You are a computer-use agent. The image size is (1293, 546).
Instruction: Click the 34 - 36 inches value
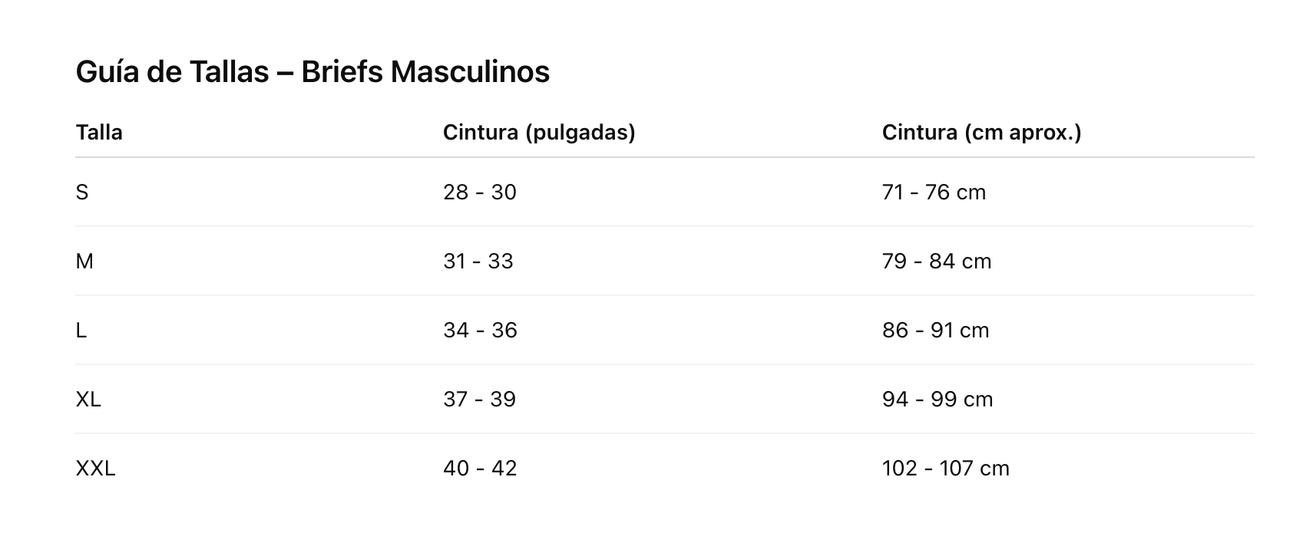click(480, 331)
